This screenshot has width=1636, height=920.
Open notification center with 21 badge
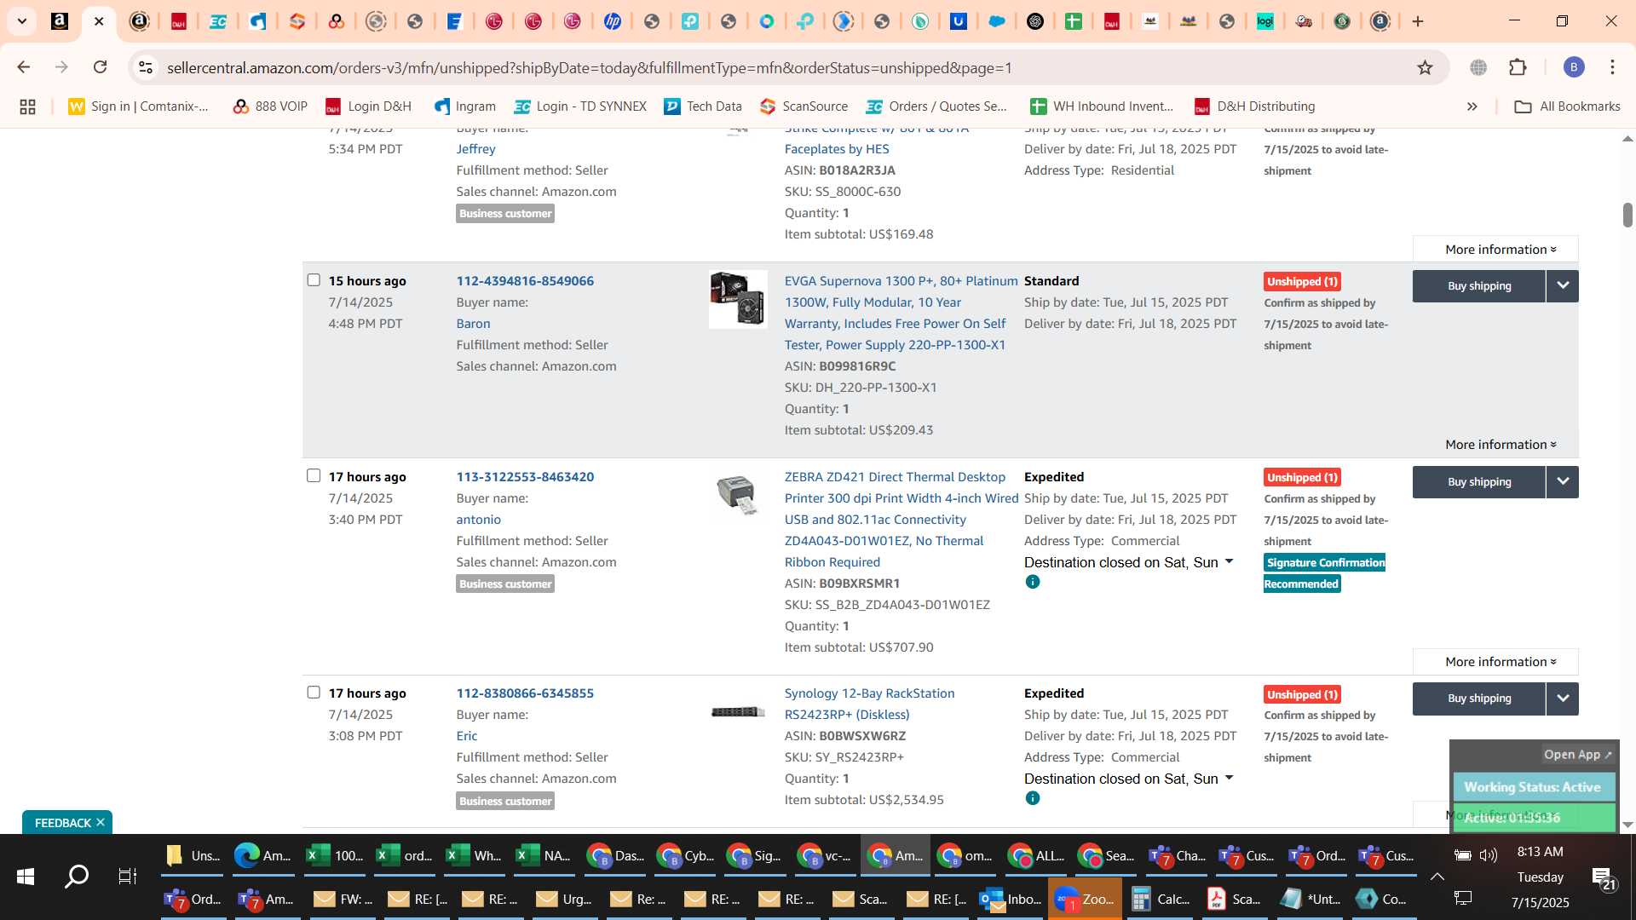1602,877
